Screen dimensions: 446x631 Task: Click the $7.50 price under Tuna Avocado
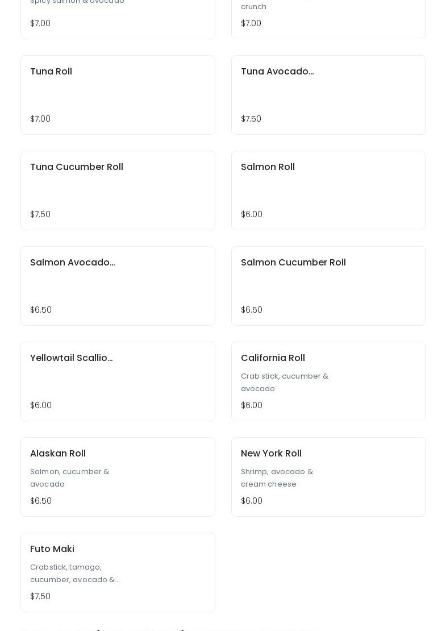click(251, 119)
